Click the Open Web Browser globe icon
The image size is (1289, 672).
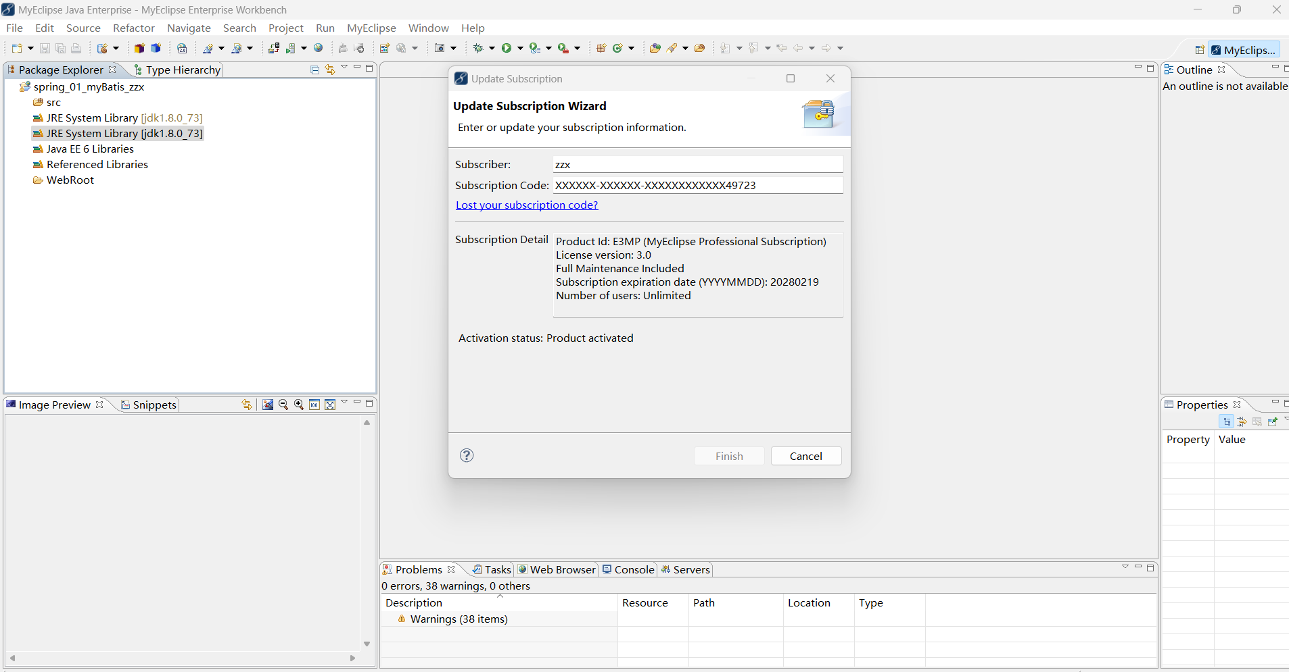318,48
